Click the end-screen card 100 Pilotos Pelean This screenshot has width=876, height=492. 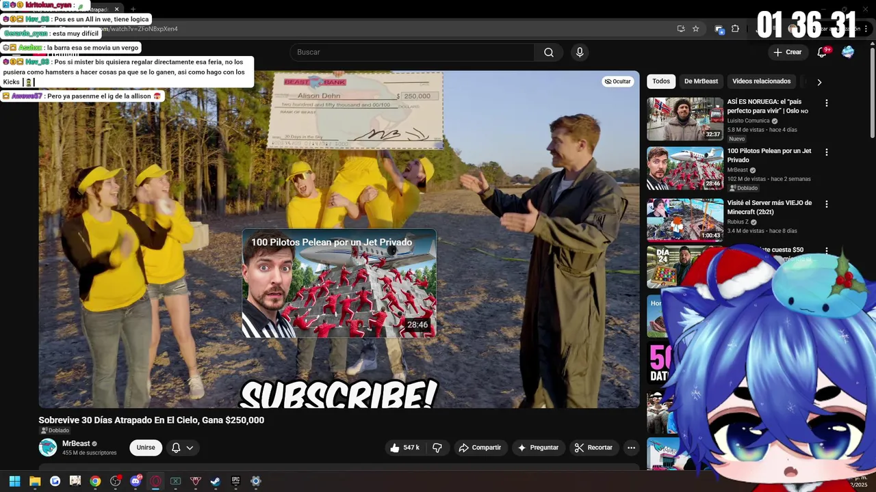(339, 283)
